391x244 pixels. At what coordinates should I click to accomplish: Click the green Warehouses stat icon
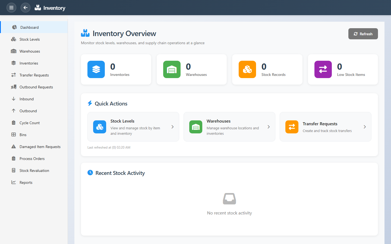coord(172,69)
